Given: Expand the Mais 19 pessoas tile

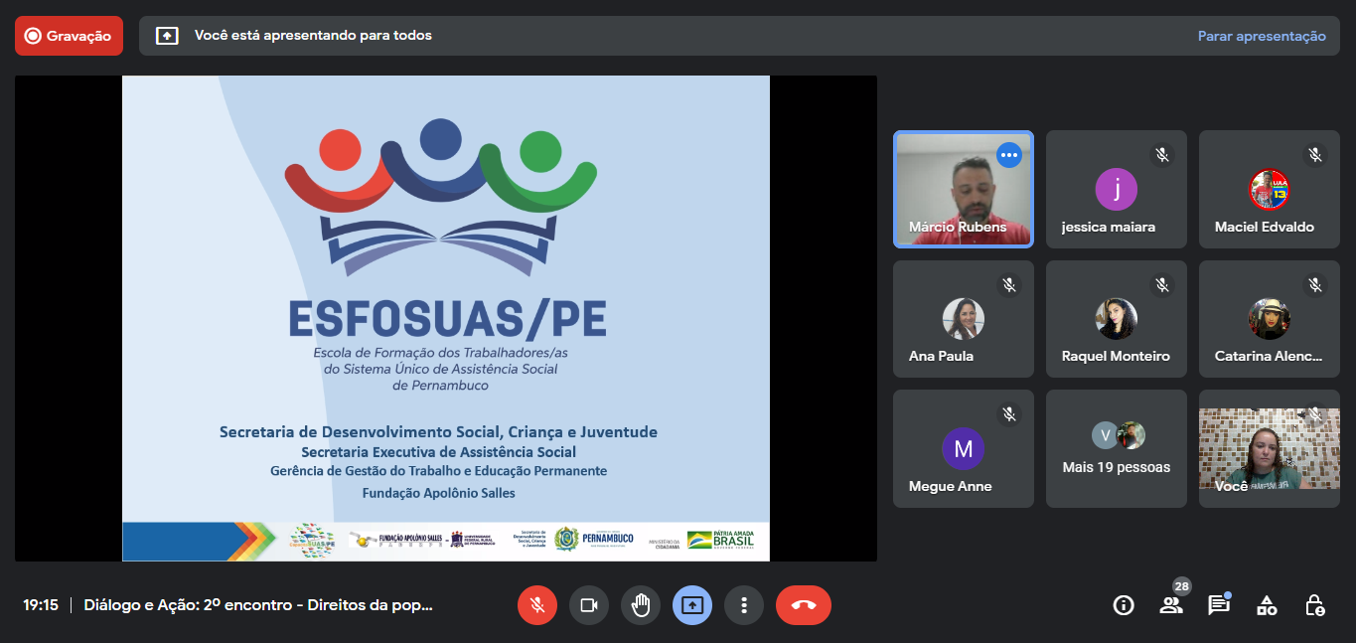Looking at the screenshot, I should click(1116, 448).
